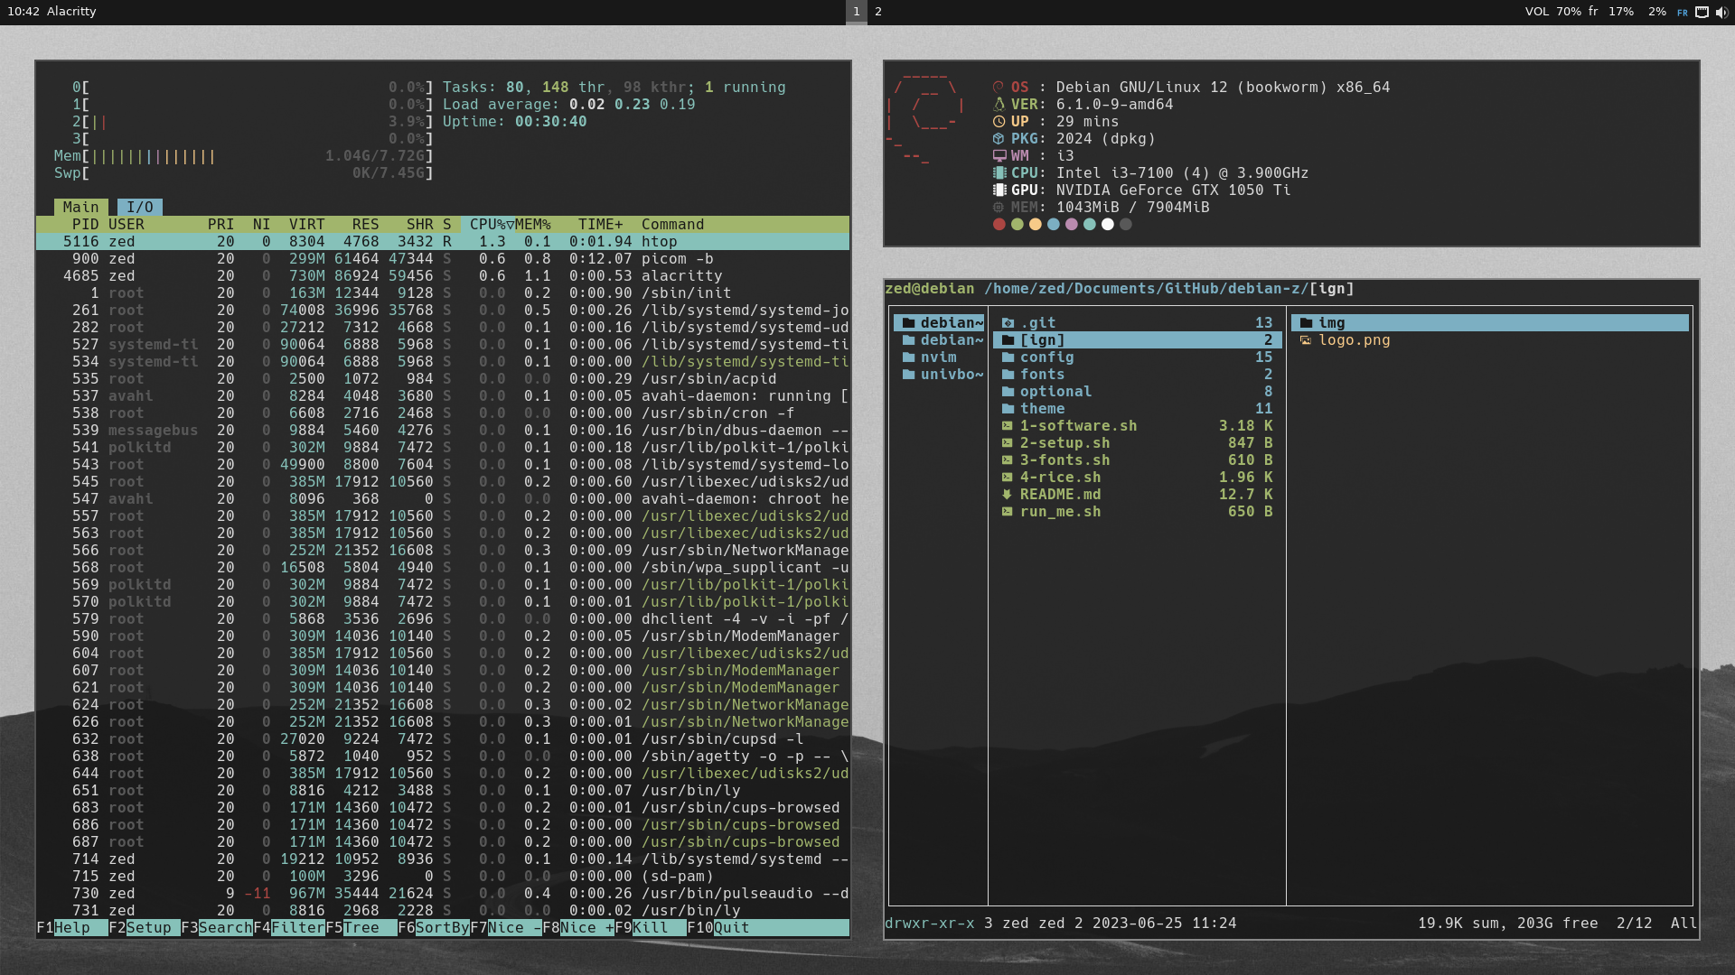Select the logo.png image thumbnail icon

coord(1308,340)
